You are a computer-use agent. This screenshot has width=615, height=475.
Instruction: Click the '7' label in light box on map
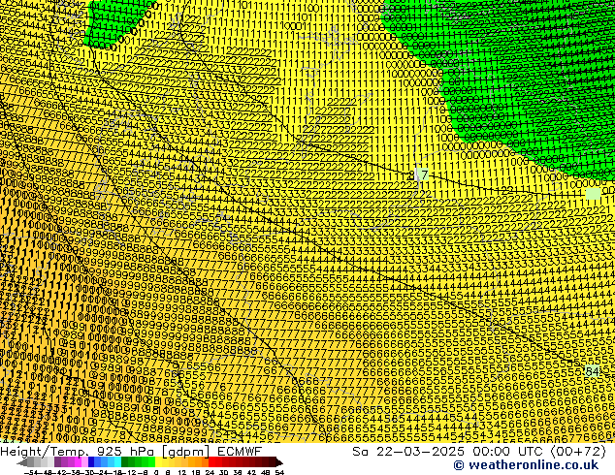(423, 174)
